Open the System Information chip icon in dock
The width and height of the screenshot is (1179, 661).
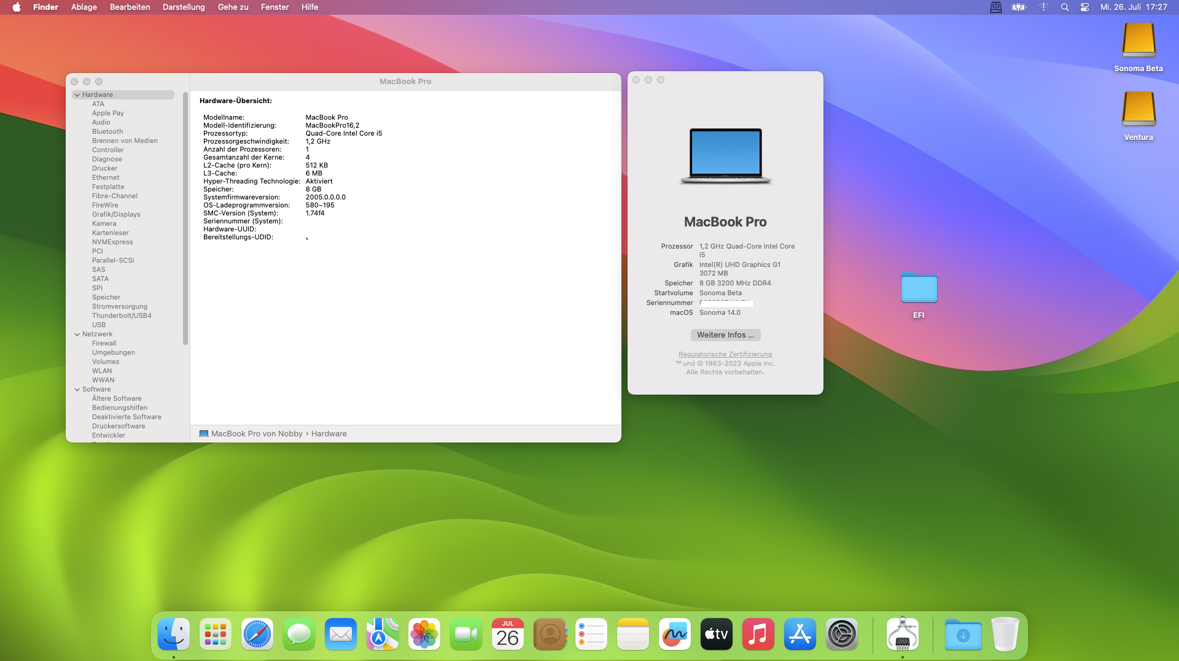click(902, 635)
